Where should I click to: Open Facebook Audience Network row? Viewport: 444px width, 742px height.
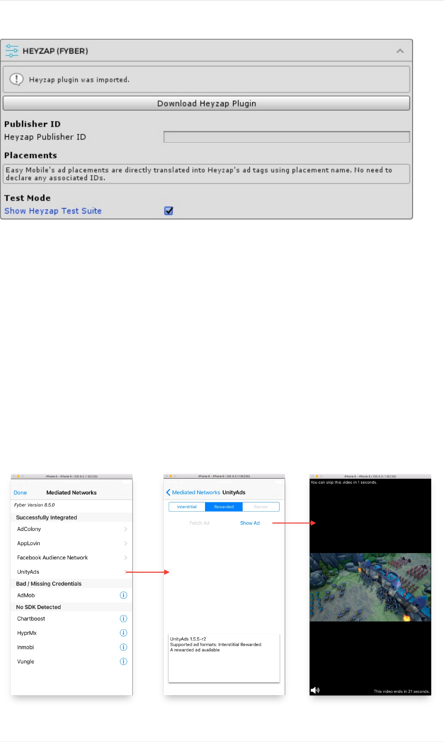tap(71, 557)
